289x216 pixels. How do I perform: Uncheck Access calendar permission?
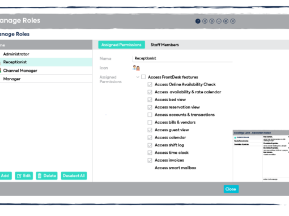pyautogui.click(x=150, y=137)
